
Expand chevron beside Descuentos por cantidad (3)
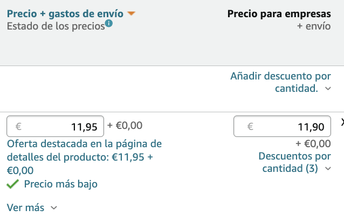pyautogui.click(x=328, y=169)
